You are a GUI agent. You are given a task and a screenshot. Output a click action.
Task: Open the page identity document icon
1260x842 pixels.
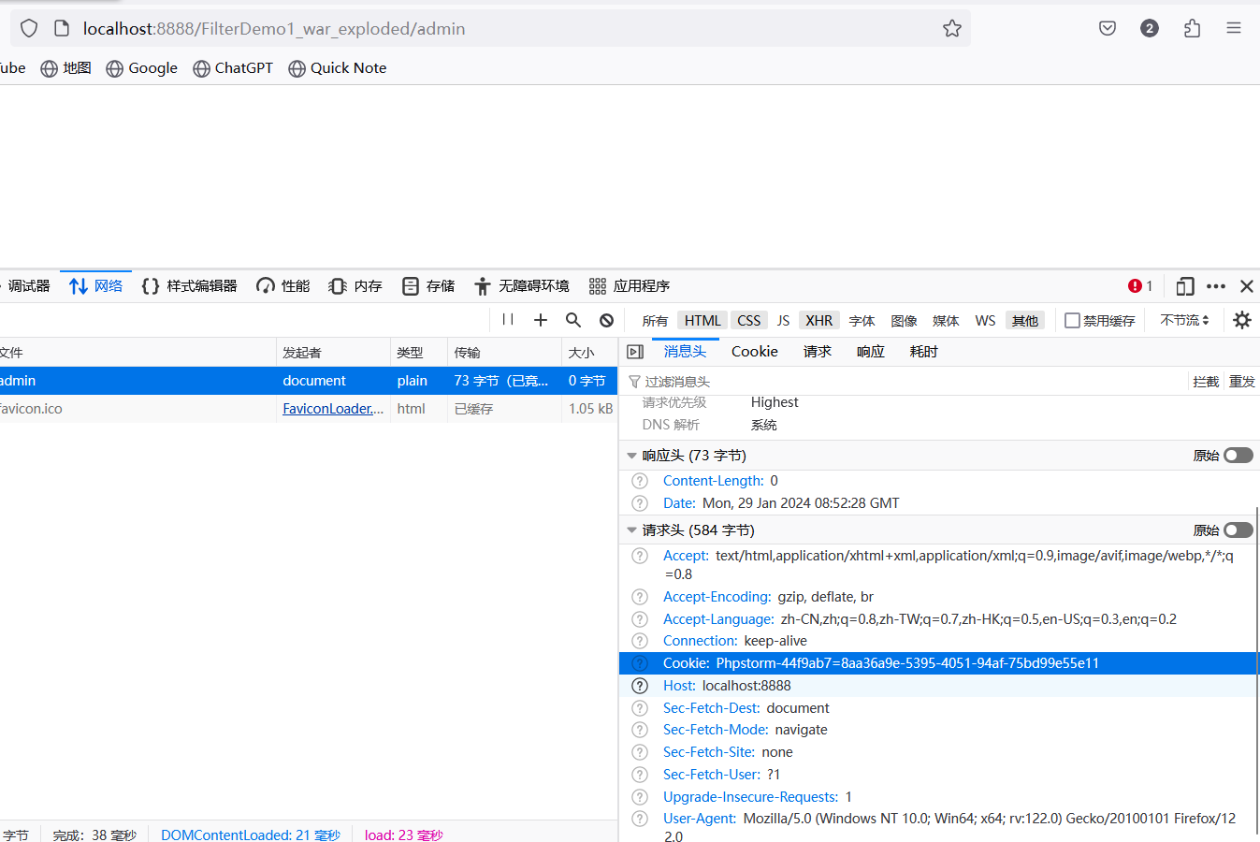click(62, 28)
